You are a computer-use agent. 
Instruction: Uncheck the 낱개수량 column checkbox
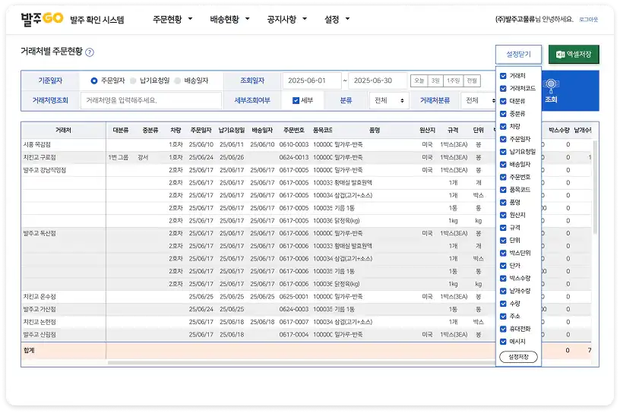pyautogui.click(x=503, y=291)
